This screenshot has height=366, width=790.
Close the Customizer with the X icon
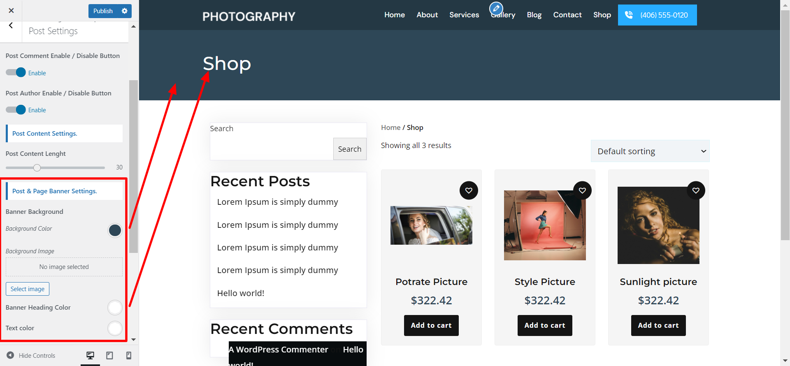point(11,11)
